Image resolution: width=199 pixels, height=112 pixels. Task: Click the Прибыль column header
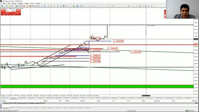(x=195, y=101)
